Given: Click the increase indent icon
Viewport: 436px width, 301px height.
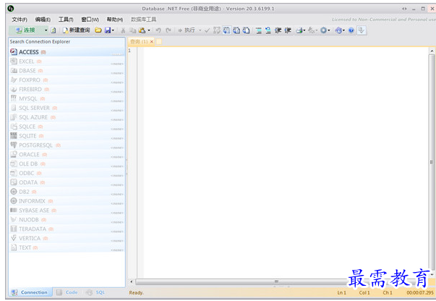Looking at the screenshot, I should (x=288, y=30).
